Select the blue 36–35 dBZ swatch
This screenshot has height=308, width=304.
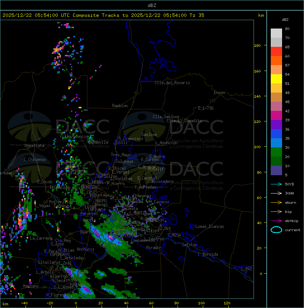[276, 134]
